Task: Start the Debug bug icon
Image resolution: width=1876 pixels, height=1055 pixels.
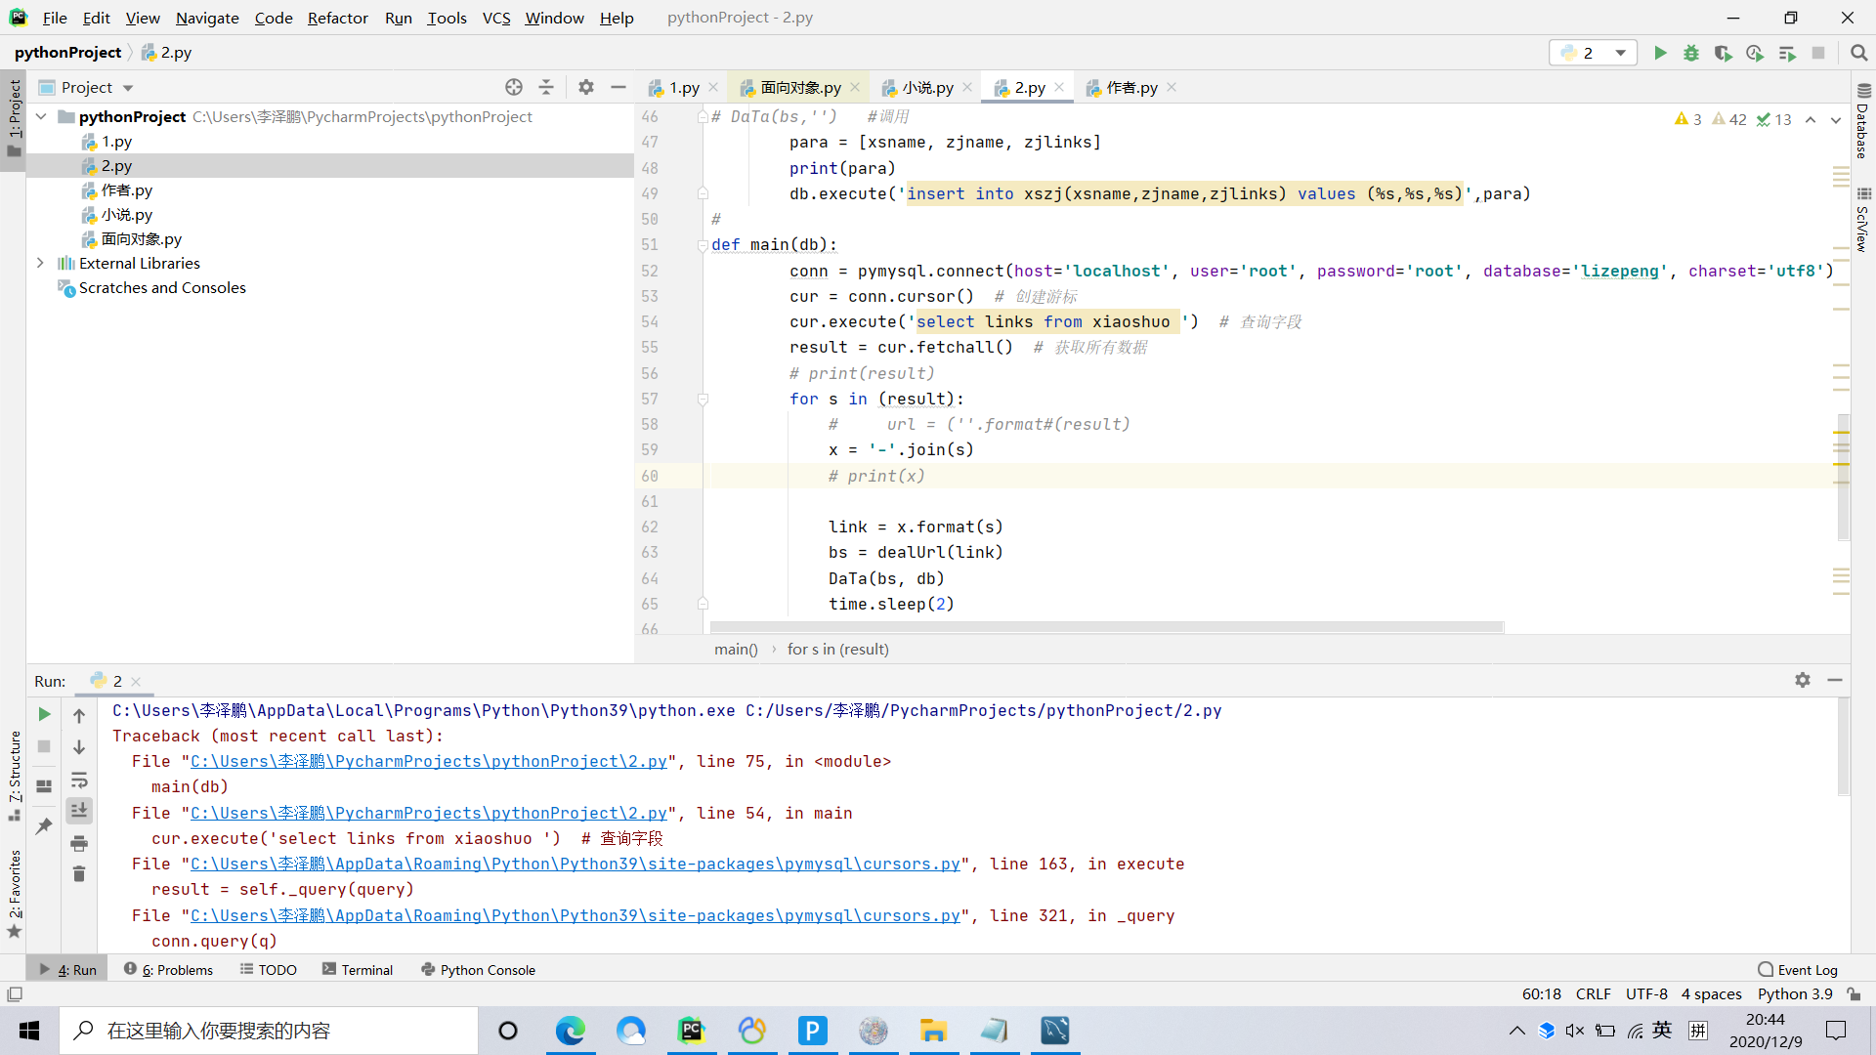Action: point(1691,53)
